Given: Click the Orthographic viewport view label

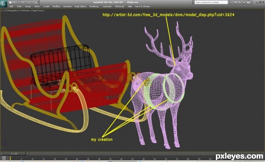Looking at the screenshot, I should 11,11.
